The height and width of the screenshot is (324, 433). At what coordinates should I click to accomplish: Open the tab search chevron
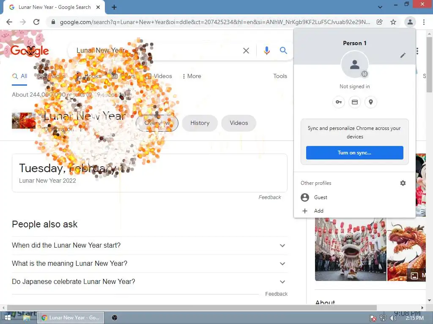[380, 7]
